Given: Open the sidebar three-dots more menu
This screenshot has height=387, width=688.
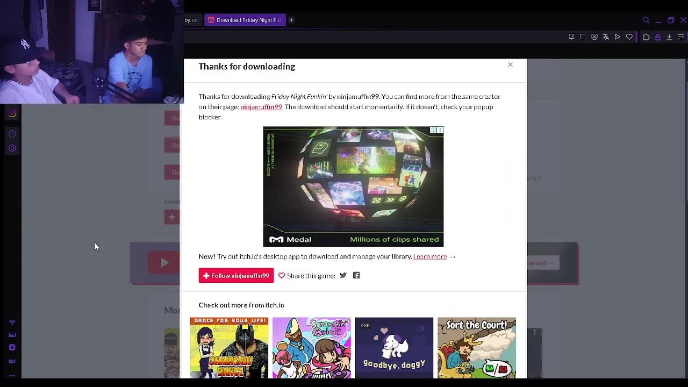Looking at the screenshot, I should pyautogui.click(x=12, y=375).
